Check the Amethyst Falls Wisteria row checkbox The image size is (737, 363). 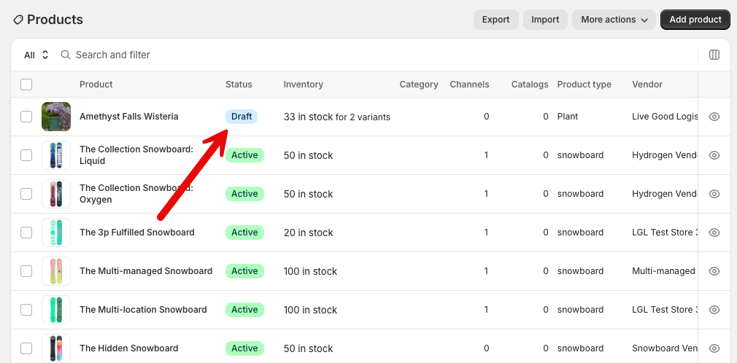26,117
